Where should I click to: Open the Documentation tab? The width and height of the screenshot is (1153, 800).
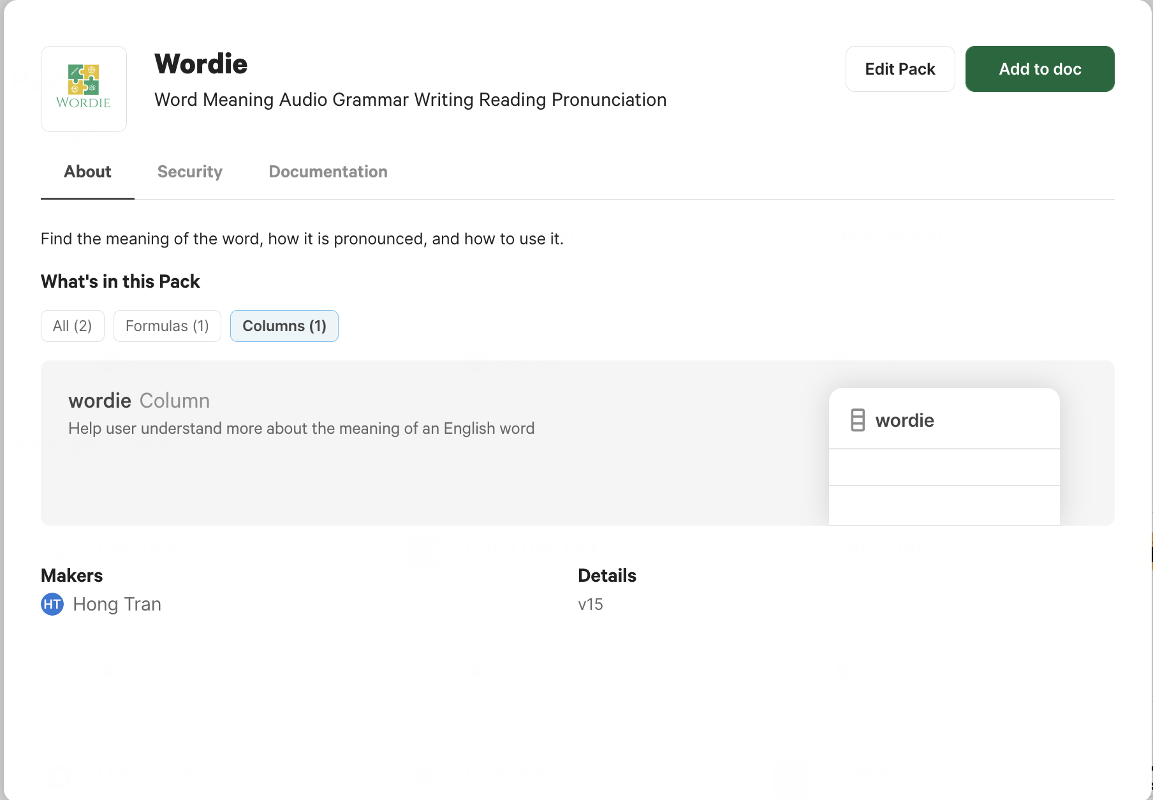click(328, 172)
